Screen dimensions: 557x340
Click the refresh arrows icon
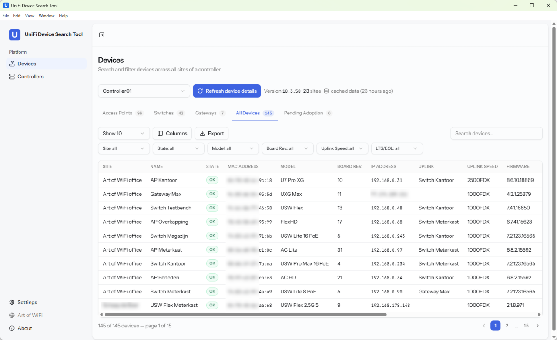[200, 91]
